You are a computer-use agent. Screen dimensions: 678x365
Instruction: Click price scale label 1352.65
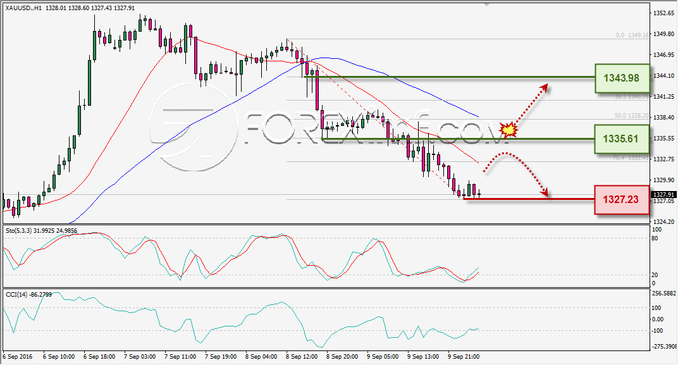663,13
